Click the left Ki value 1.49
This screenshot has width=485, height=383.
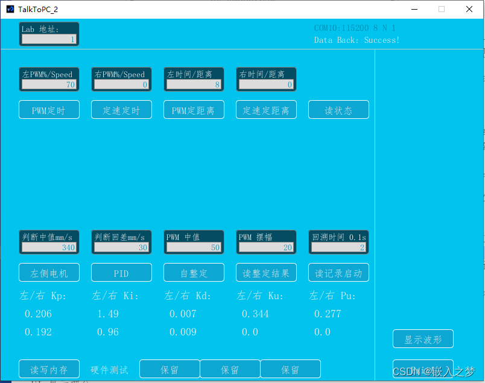tap(108, 314)
